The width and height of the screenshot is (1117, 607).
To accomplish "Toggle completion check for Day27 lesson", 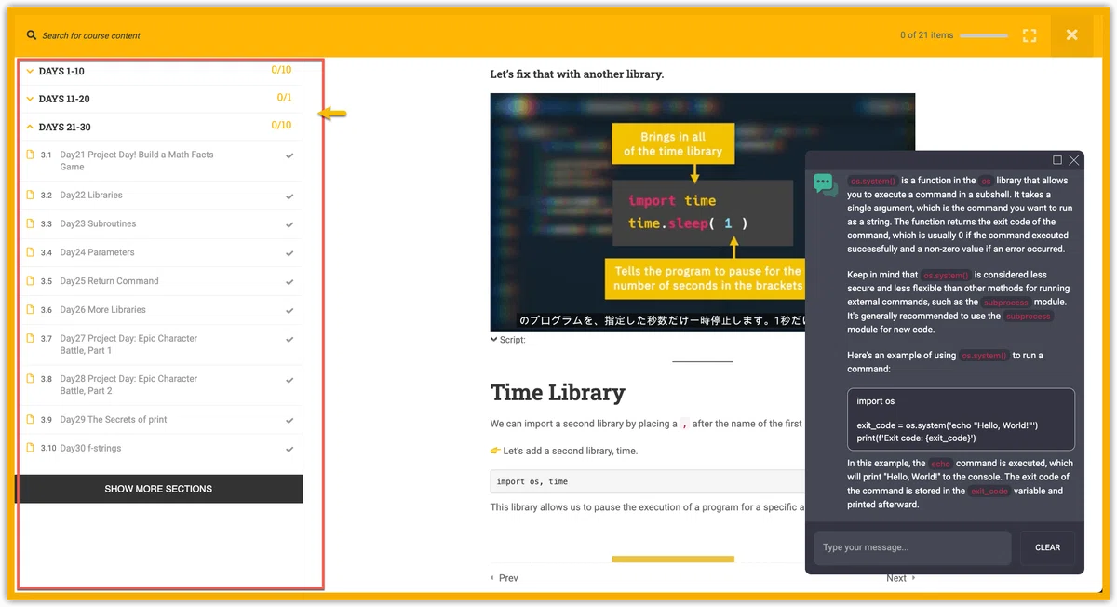I will pos(289,340).
